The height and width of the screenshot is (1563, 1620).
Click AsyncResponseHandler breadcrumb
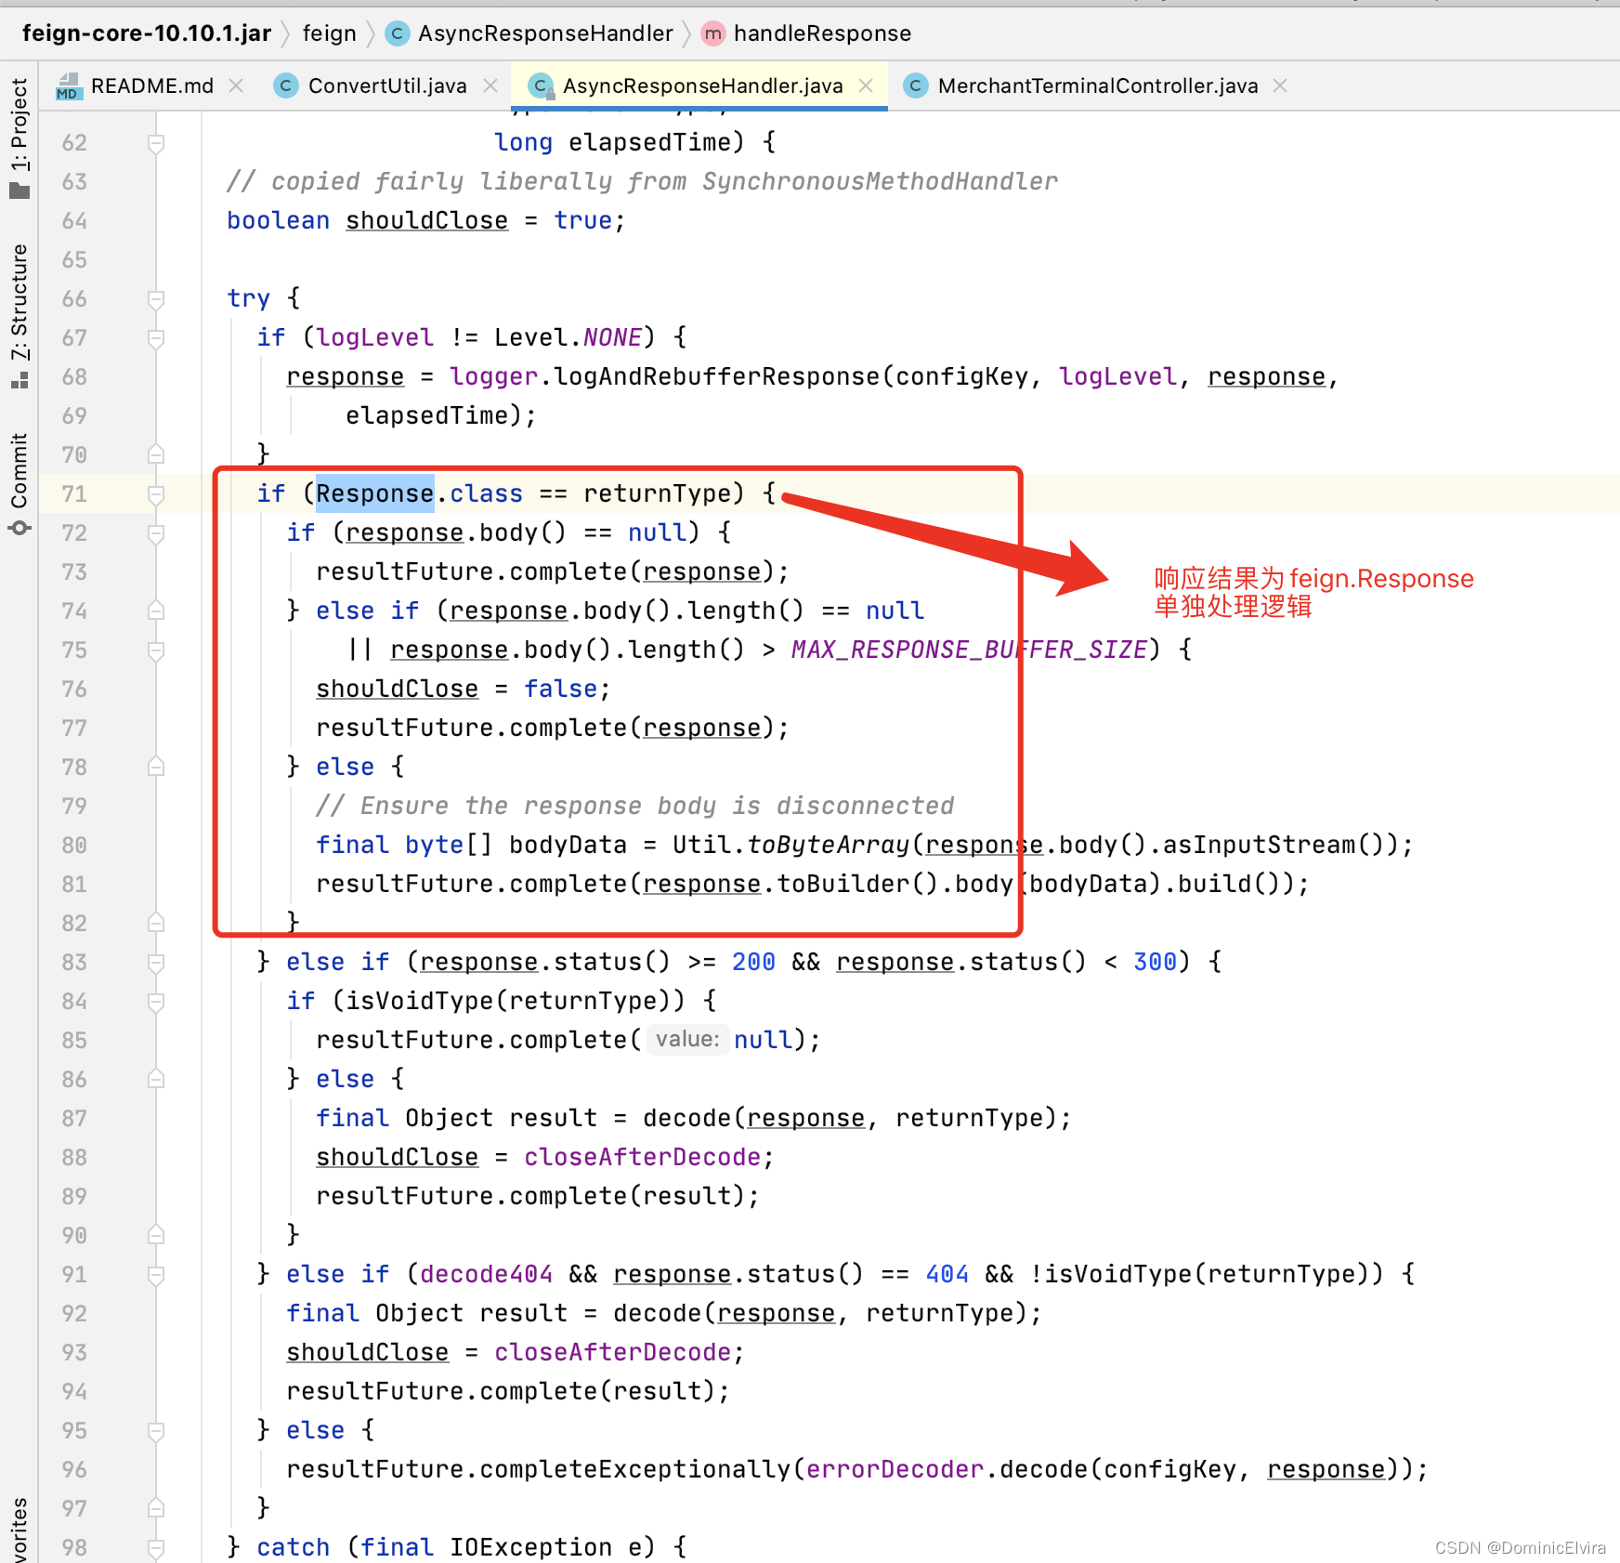tap(545, 33)
